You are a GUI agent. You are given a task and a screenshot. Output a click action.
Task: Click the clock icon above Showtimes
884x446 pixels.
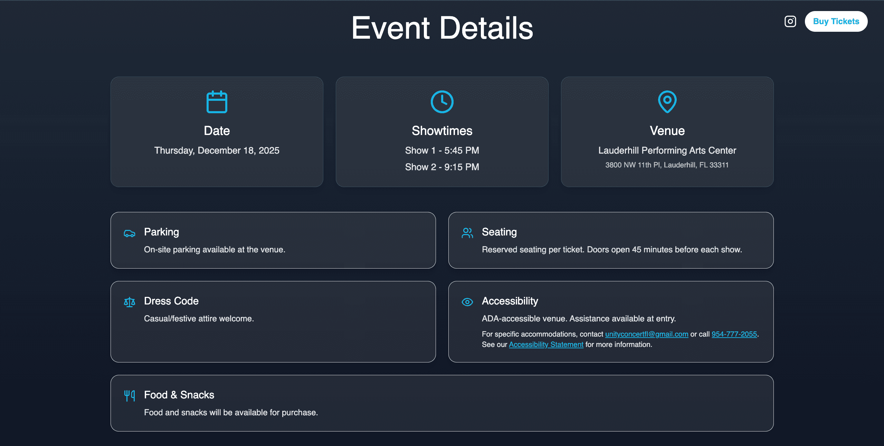pos(442,102)
